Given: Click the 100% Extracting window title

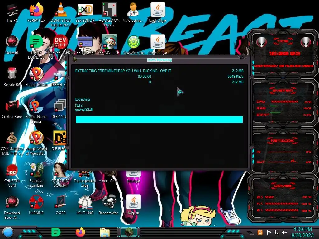Looking at the screenshot, I should coord(159,60).
